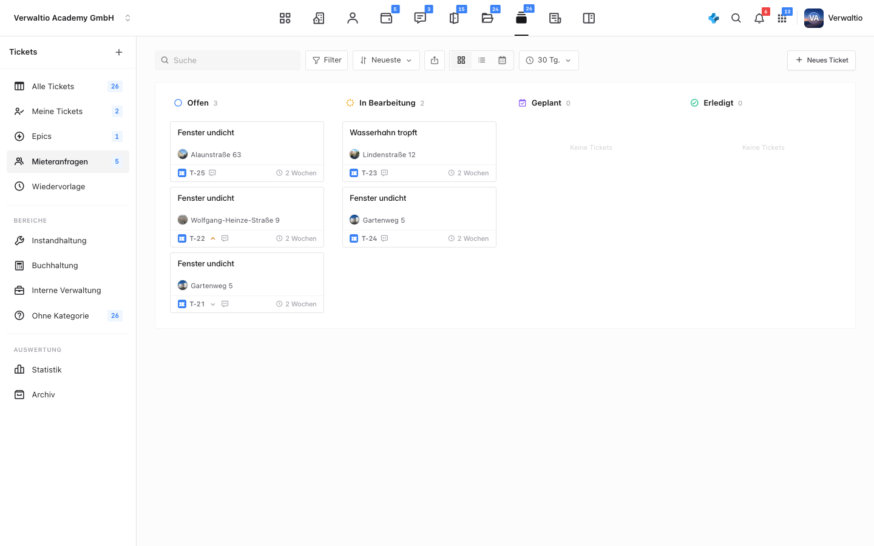Toggle the side panel layout icon
Image resolution: width=874 pixels, height=546 pixels.
[x=589, y=18]
